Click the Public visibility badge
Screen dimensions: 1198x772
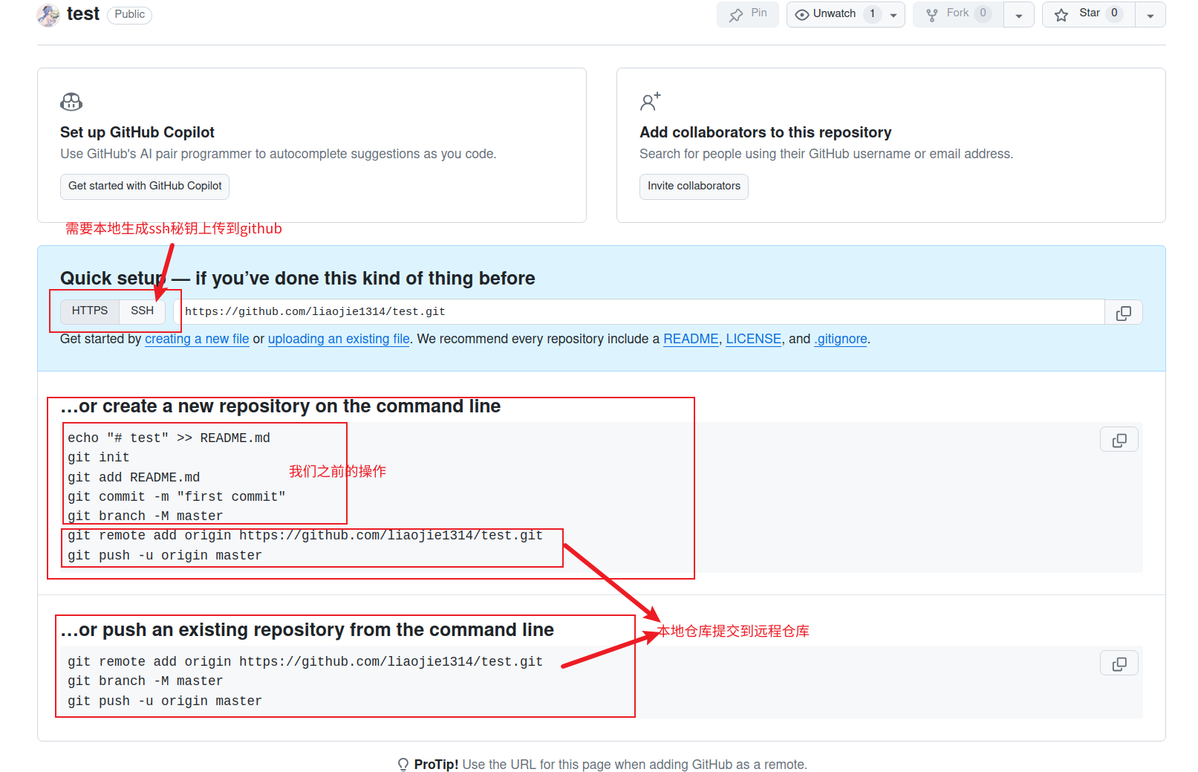coord(130,15)
